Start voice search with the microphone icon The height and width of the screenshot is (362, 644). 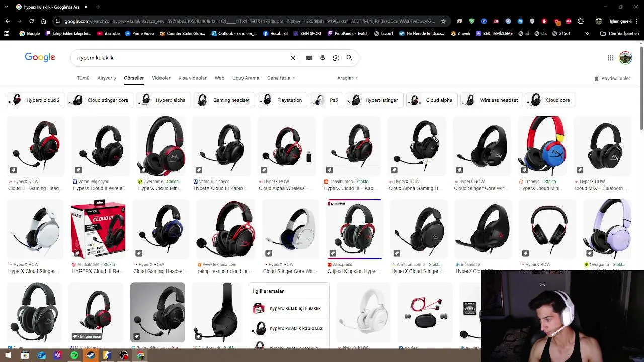[x=323, y=58]
